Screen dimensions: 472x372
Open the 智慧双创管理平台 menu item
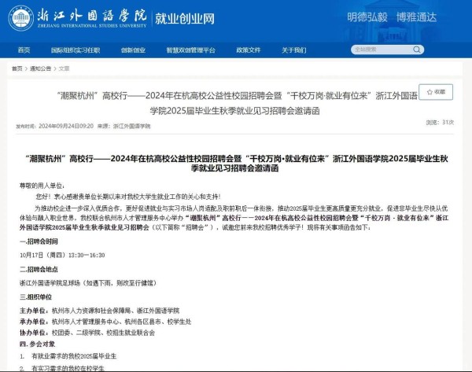click(x=191, y=50)
